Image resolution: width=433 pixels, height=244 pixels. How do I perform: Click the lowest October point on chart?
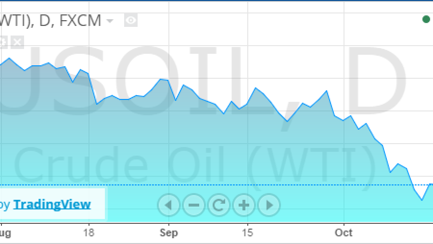tap(422, 200)
